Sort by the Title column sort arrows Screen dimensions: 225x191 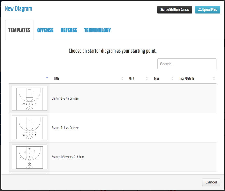(122, 78)
